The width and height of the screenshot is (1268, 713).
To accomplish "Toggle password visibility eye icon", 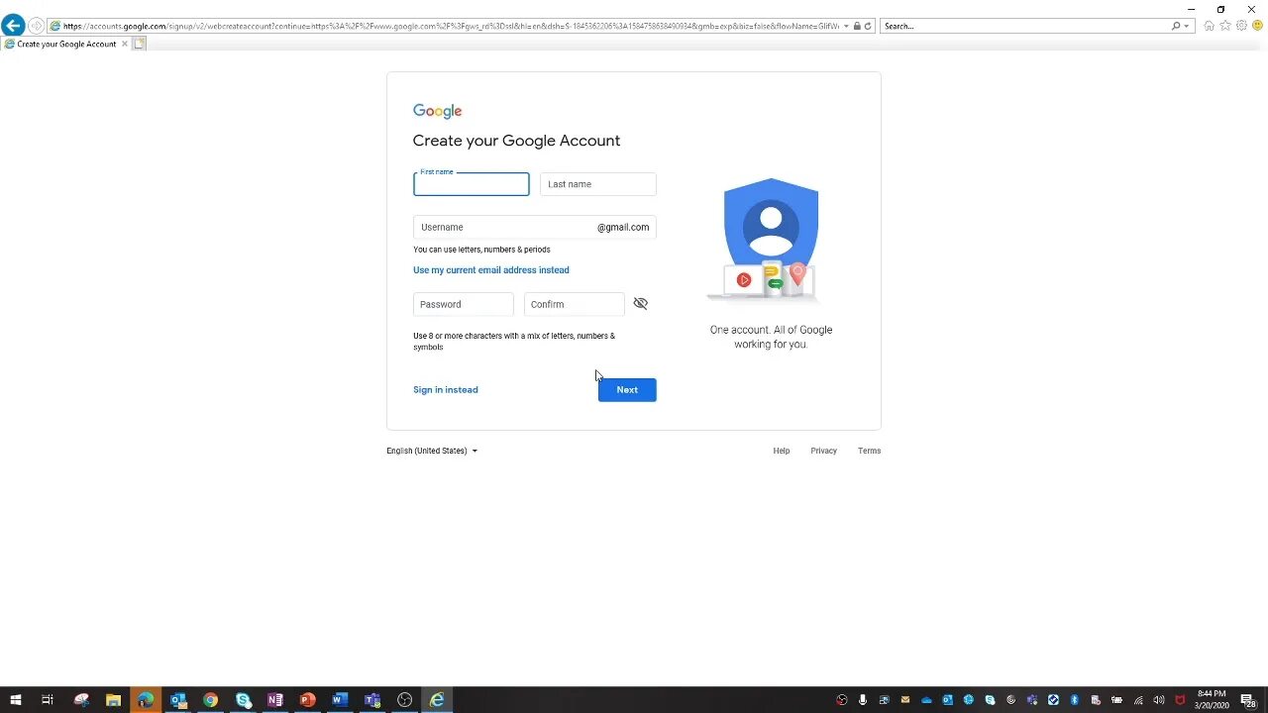I will [x=641, y=304].
